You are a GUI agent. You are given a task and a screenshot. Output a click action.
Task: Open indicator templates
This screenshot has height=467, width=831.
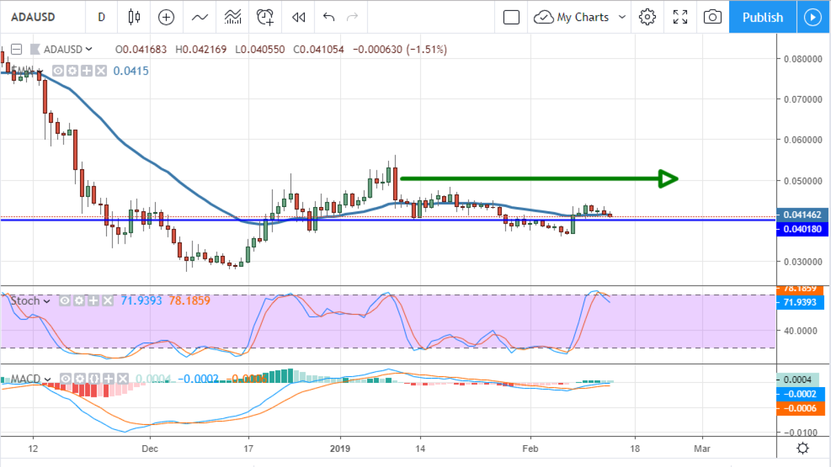click(x=233, y=17)
